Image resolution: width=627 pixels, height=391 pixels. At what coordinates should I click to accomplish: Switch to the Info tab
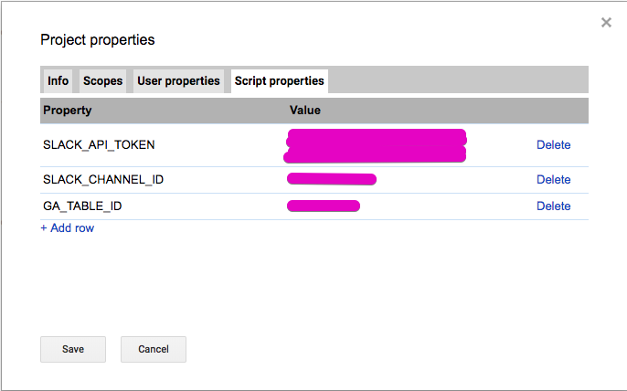coord(58,81)
